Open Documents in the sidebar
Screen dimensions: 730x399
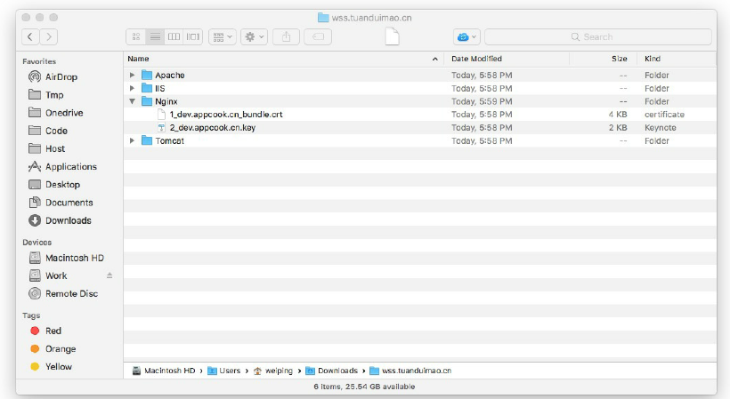click(x=69, y=203)
